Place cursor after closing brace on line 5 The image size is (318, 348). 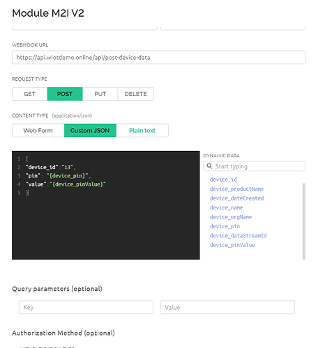(x=29, y=193)
